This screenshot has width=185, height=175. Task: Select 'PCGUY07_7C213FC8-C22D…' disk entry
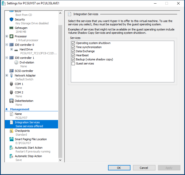[x=38, y=53]
